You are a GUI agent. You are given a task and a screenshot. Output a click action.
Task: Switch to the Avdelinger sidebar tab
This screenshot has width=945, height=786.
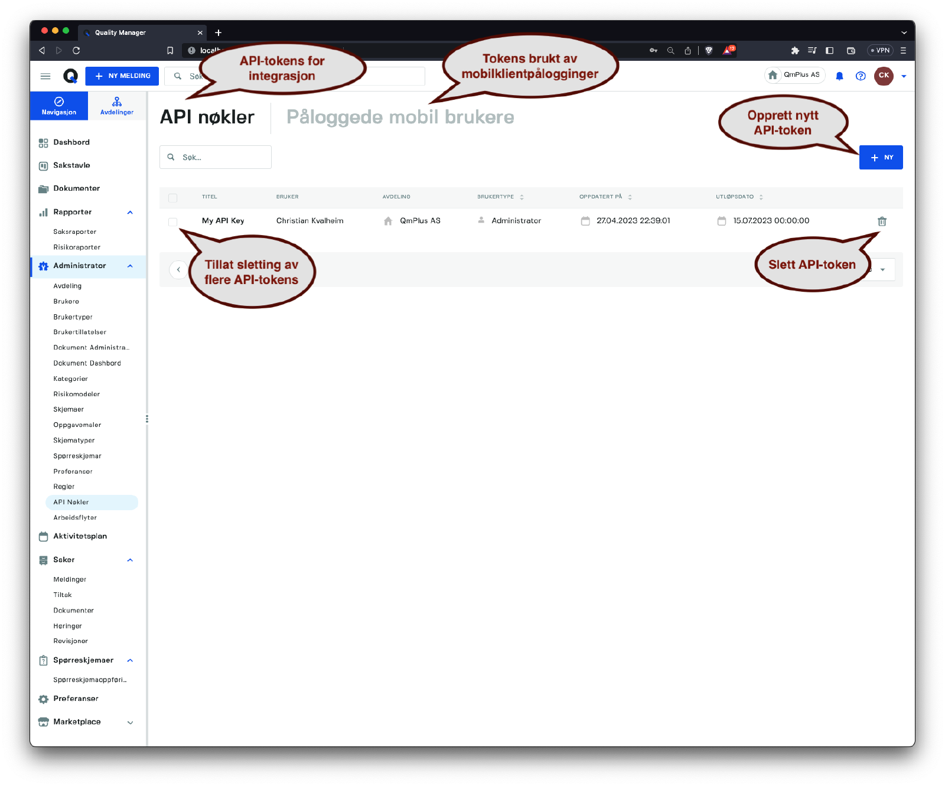click(x=117, y=106)
